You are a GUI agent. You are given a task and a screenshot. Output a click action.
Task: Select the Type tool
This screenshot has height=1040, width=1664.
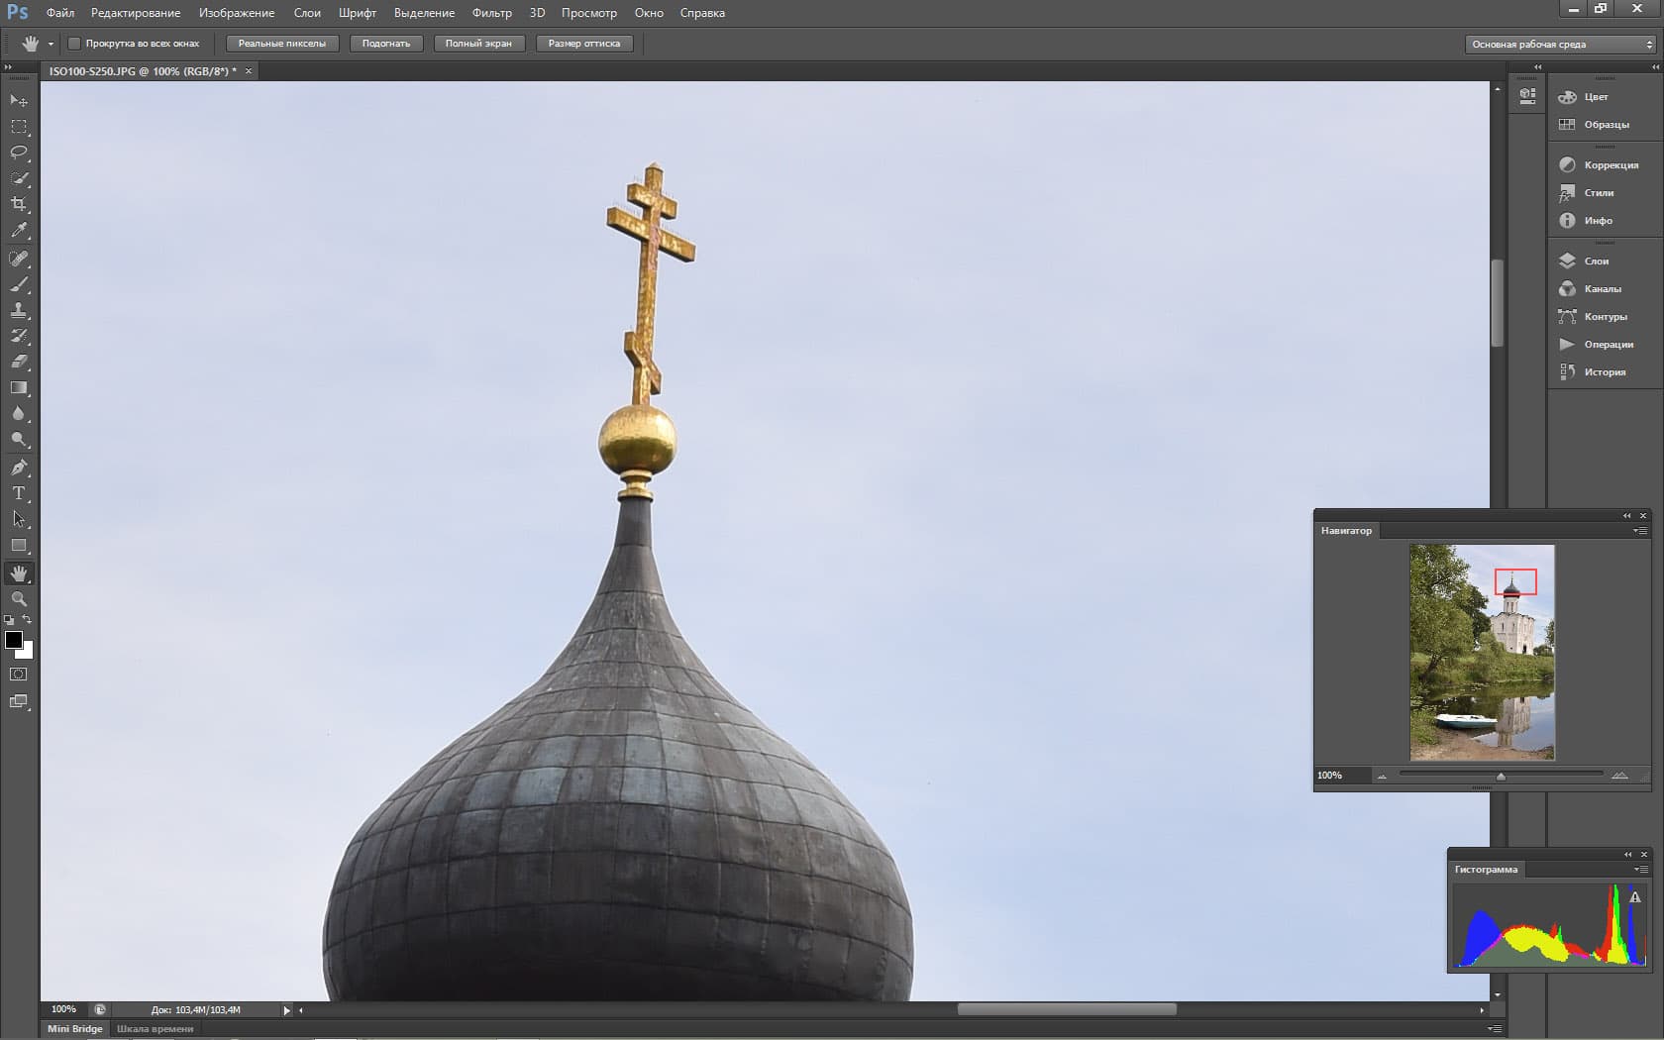pyautogui.click(x=19, y=493)
